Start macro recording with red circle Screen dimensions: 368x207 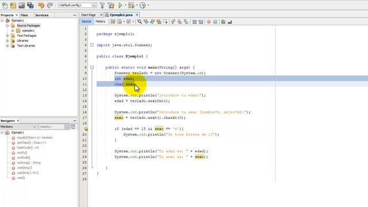click(209, 22)
